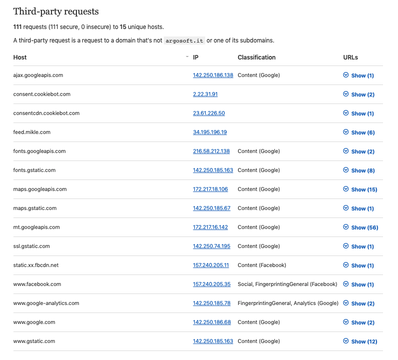The image size is (398, 360).
Task: Expand Show (1) for ajax.googleapis.com
Action: pos(359,75)
